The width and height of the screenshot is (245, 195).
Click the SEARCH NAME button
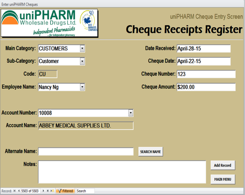(150, 152)
